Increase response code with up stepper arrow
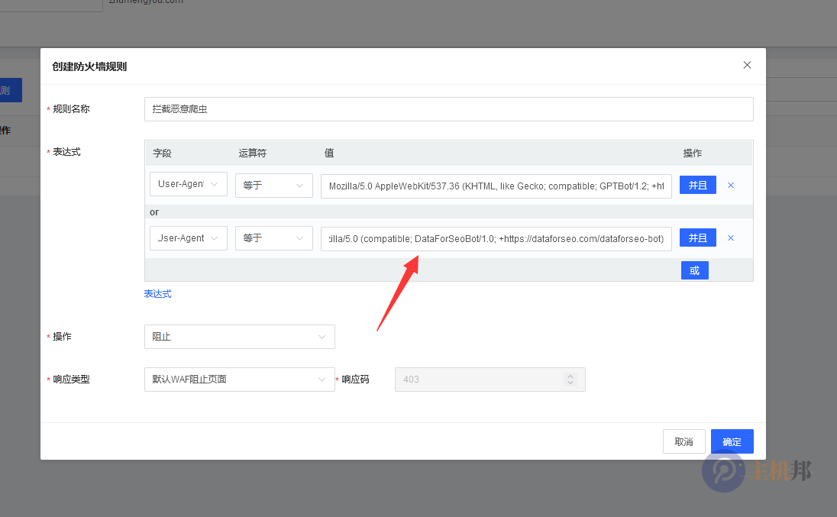The image size is (837, 517). point(570,376)
